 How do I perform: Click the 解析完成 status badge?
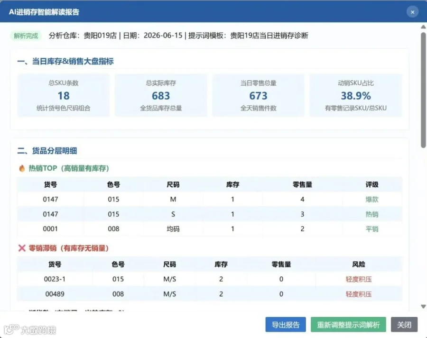[26, 36]
